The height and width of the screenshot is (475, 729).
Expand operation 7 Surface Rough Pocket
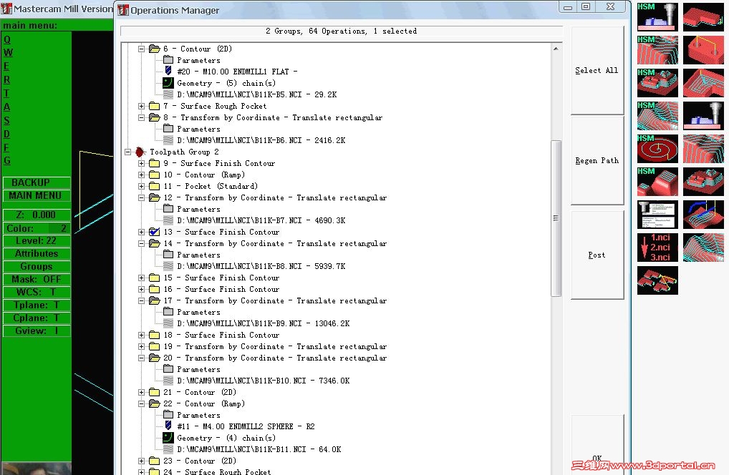pyautogui.click(x=141, y=107)
